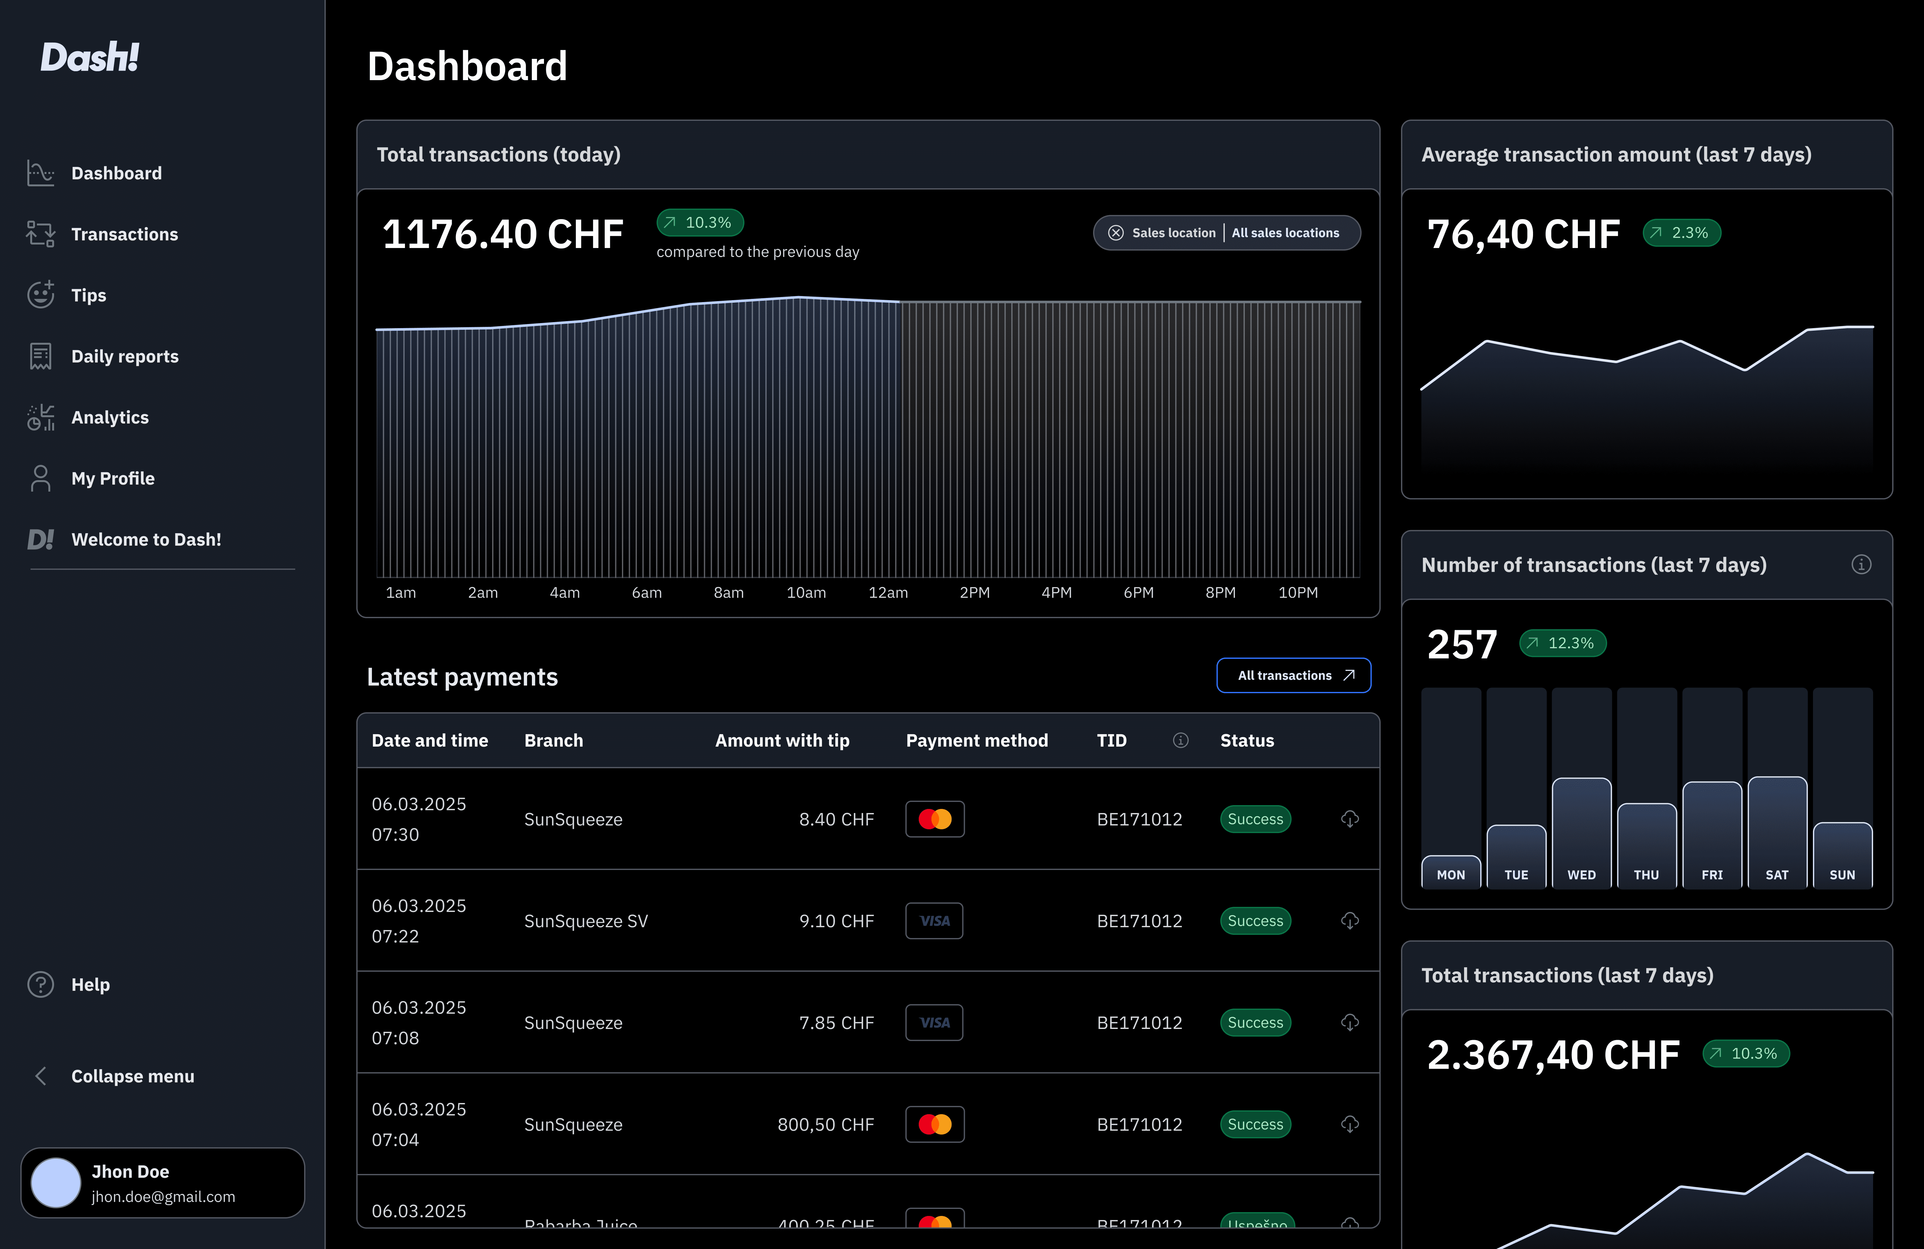The width and height of the screenshot is (1924, 1249).
Task: Click info icon next to TID column
Action: pos(1180,740)
